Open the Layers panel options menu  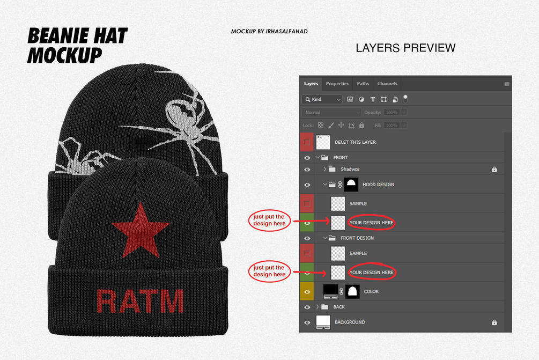(x=507, y=84)
